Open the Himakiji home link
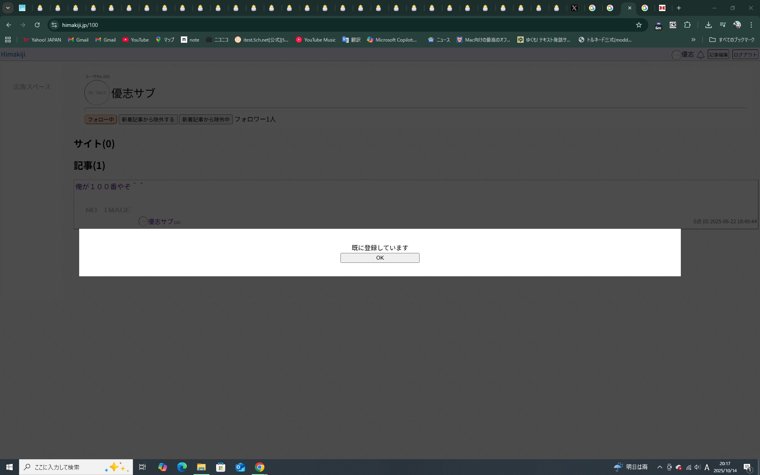760x475 pixels. click(13, 54)
